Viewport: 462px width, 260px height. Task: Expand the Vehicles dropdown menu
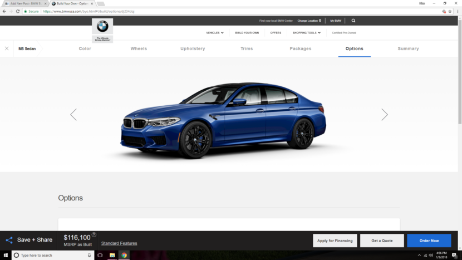pos(215,33)
